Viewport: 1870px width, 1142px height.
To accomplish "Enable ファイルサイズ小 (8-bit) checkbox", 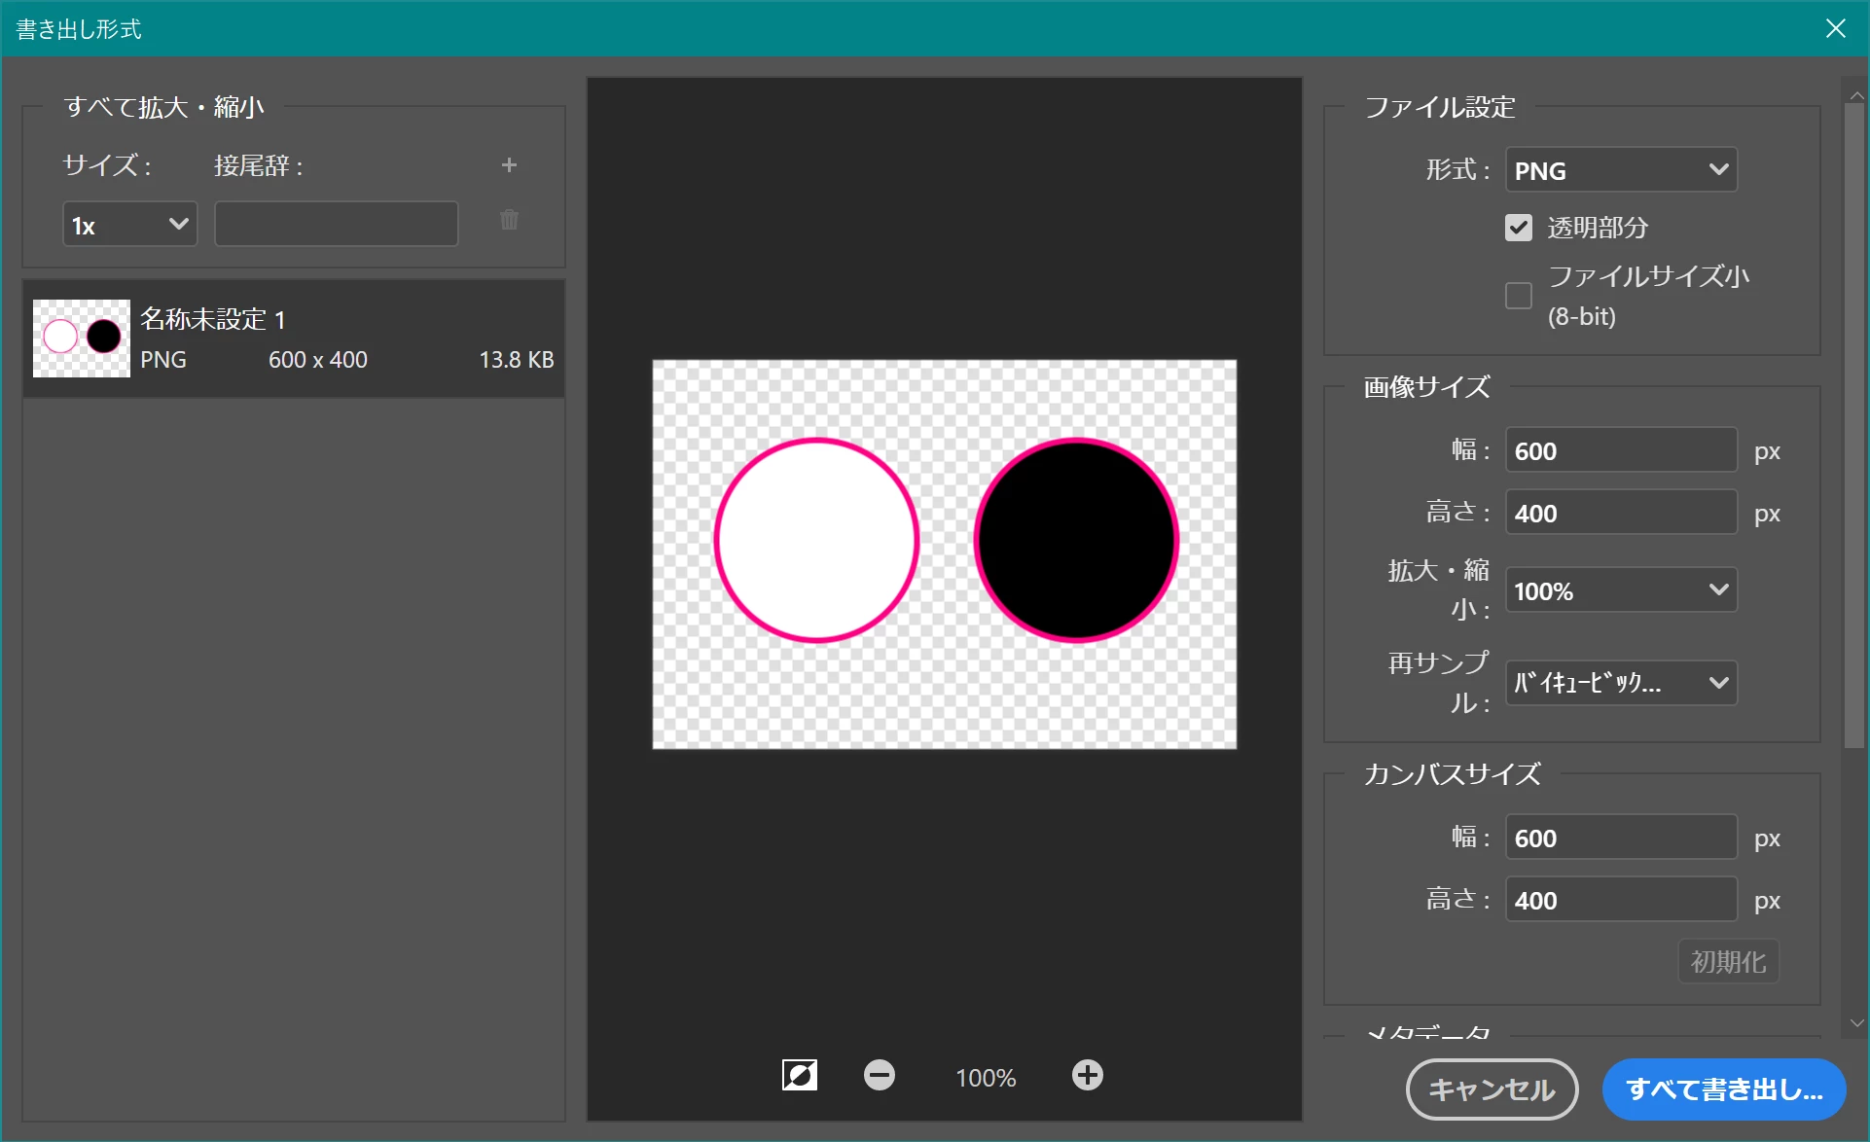I will click(1519, 296).
